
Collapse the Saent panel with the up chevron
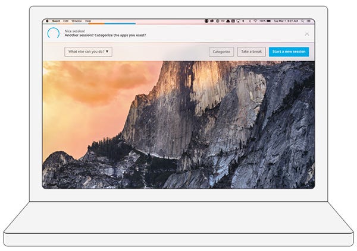(307, 34)
